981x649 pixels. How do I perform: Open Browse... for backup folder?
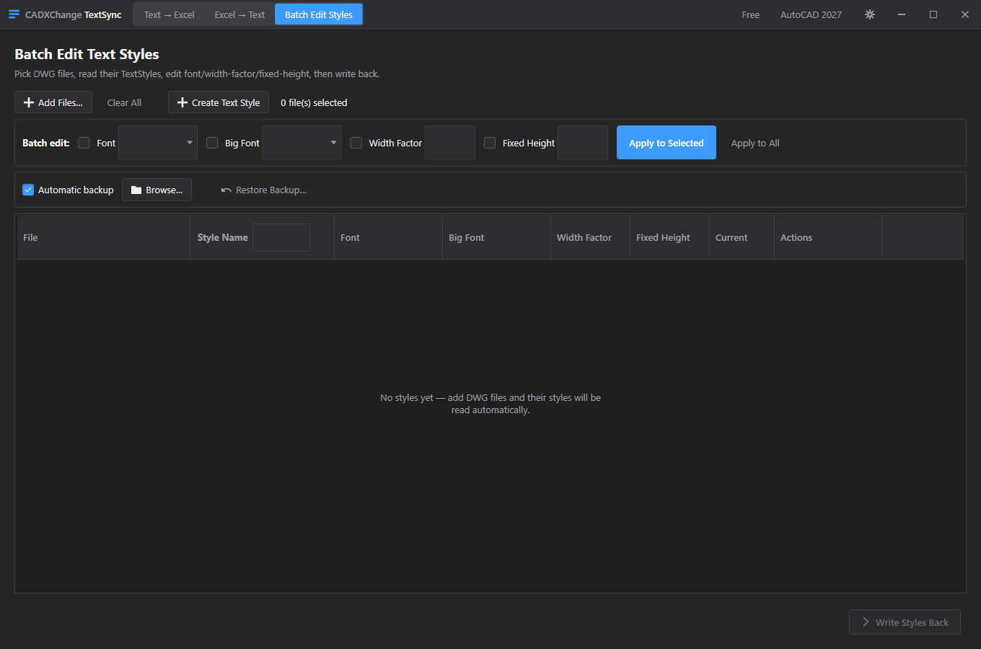tap(157, 190)
